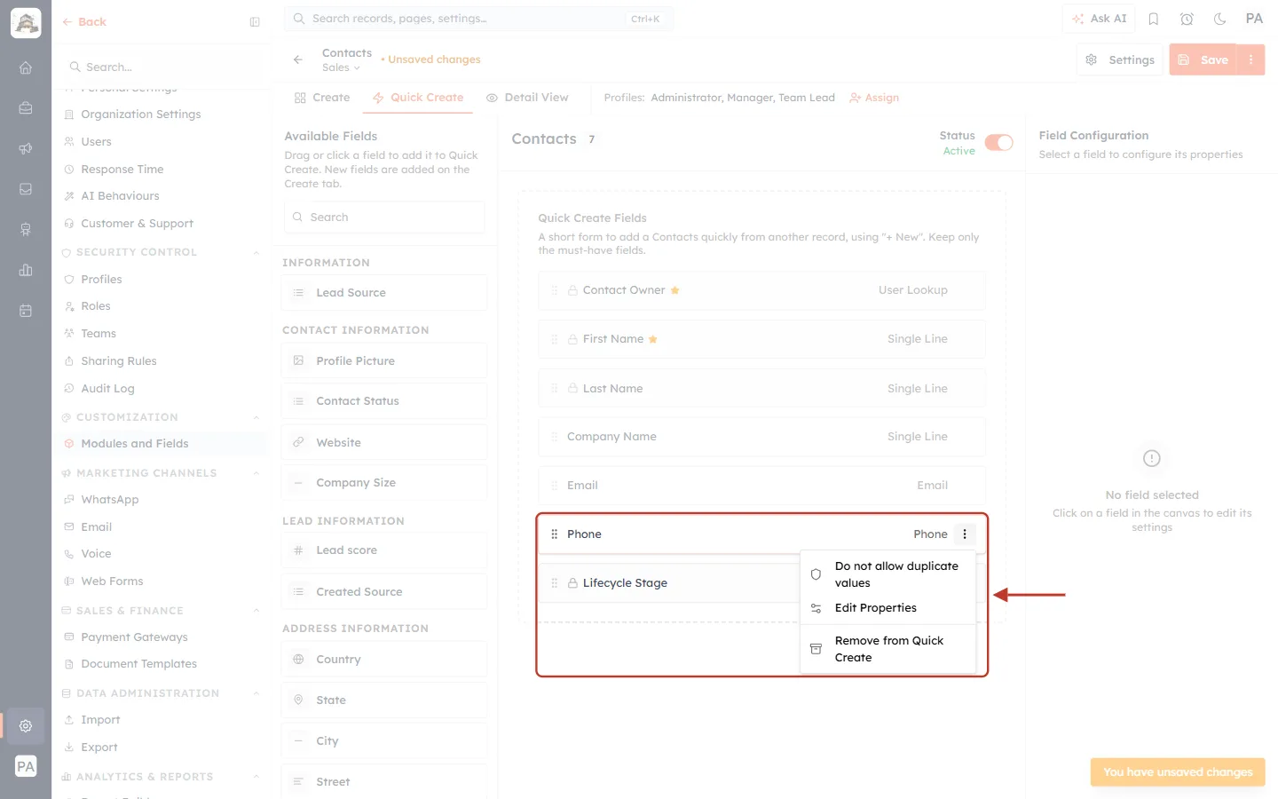Click the back arrow beside Contacts title
The width and height of the screenshot is (1278, 799).
point(297,59)
